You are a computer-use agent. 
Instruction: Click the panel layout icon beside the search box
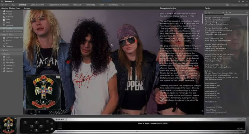pos(228,5)
